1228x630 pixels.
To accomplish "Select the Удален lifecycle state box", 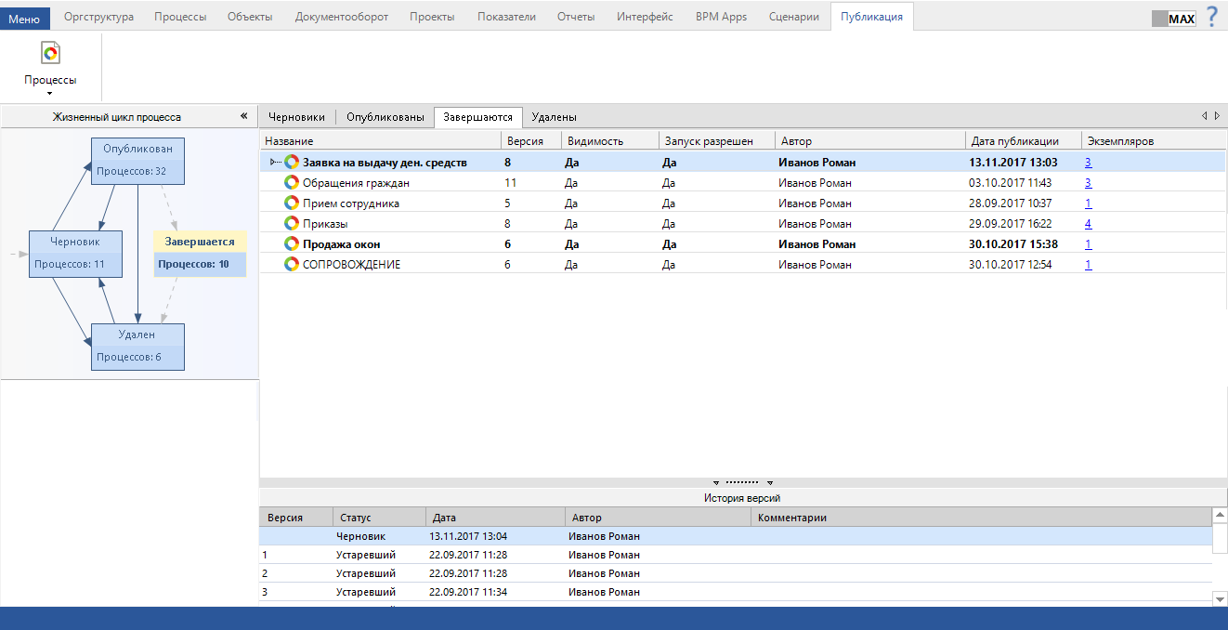I will 137,347.
